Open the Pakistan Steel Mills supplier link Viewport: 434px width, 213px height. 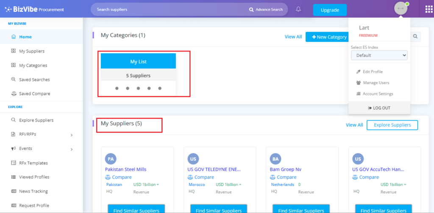click(x=125, y=169)
